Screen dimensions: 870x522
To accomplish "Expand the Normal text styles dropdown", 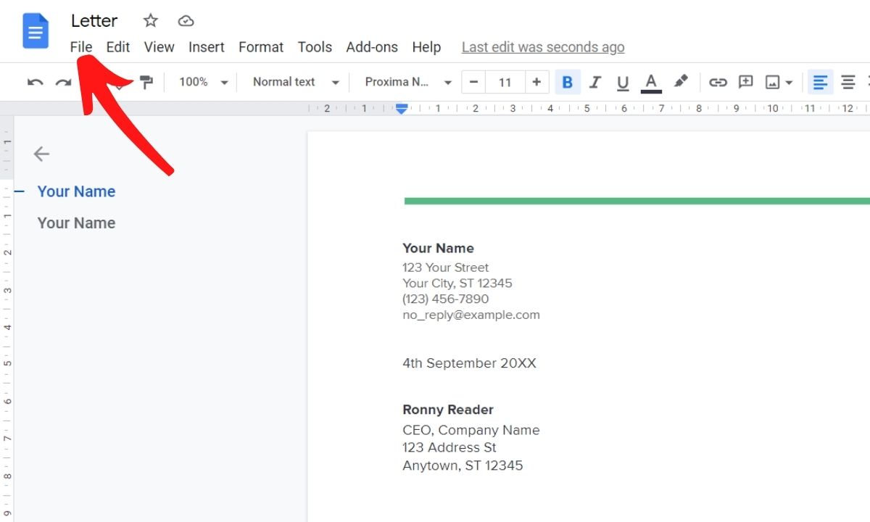I will tap(295, 82).
